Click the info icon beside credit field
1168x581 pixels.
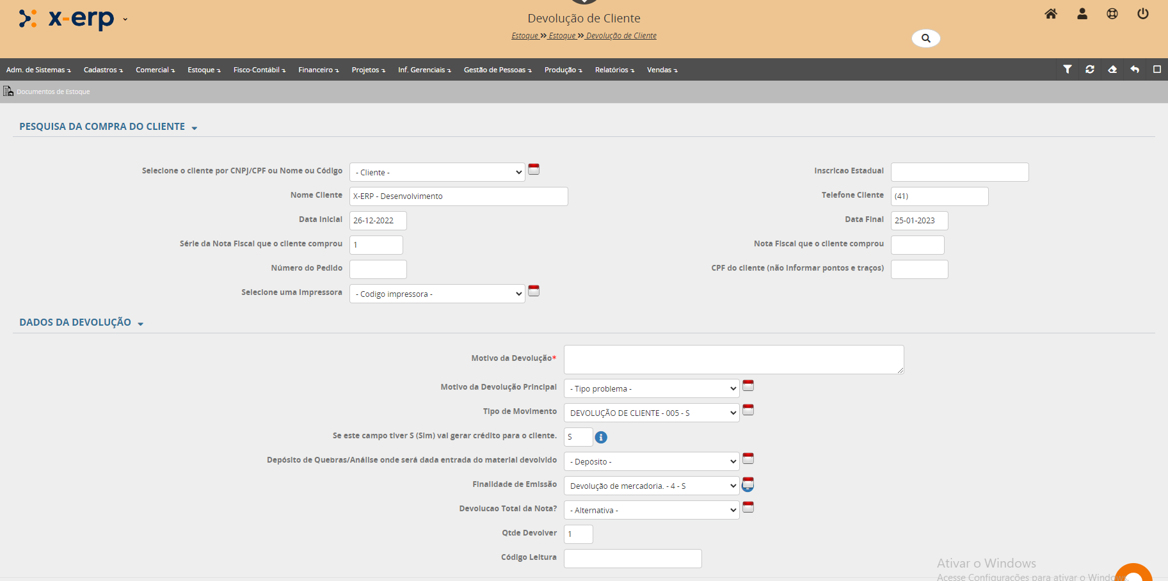[601, 437]
